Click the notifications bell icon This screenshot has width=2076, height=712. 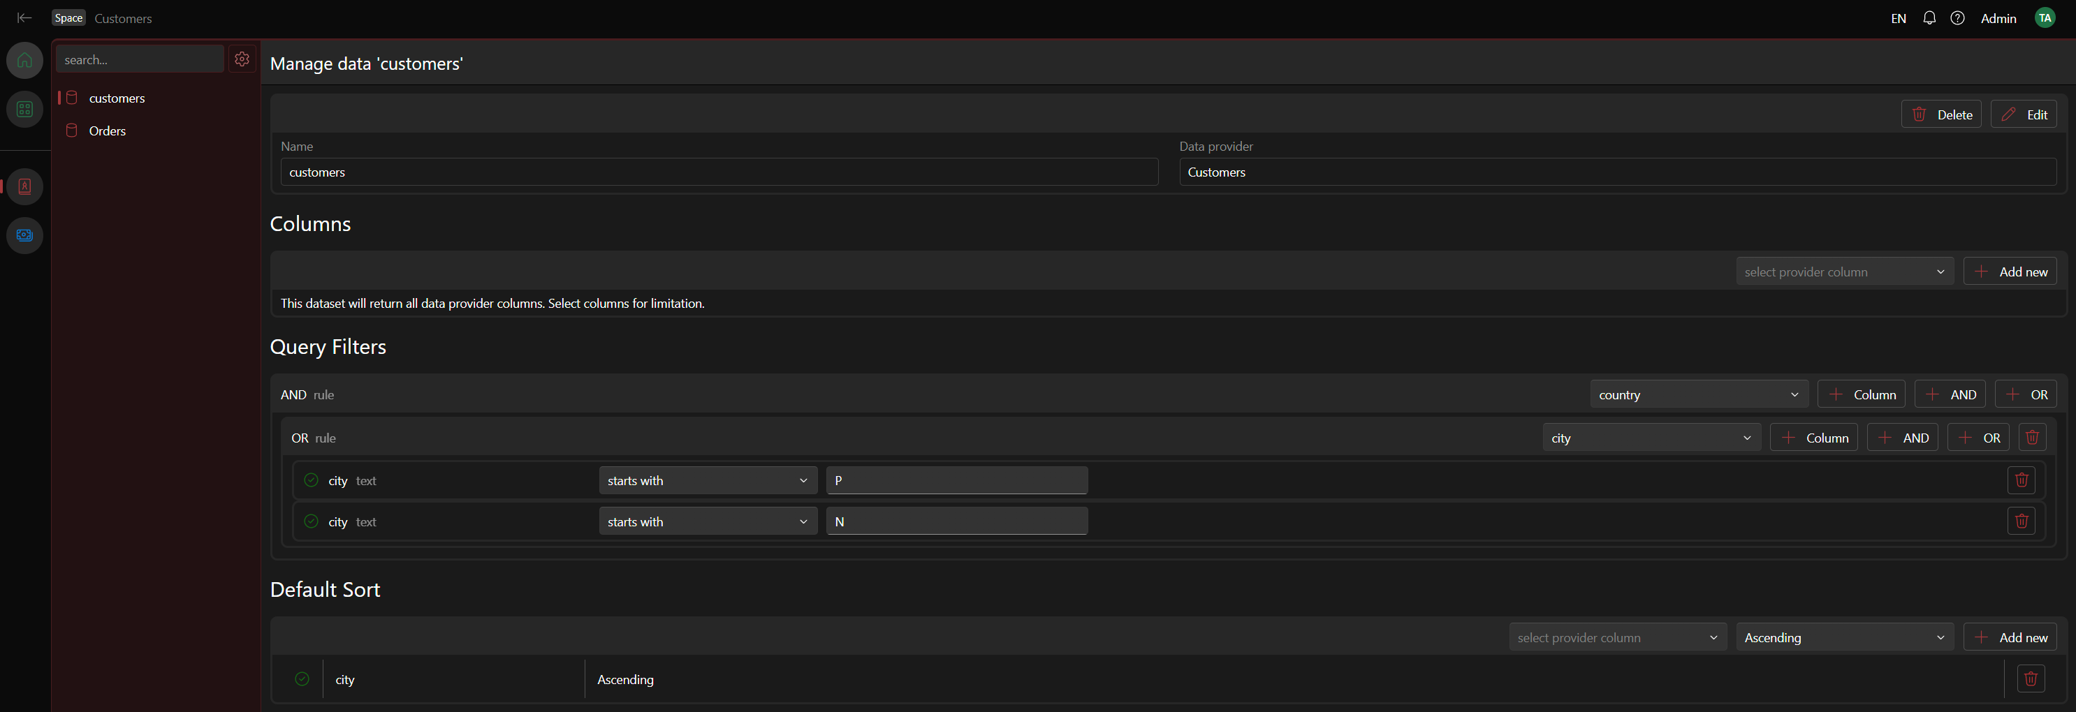[x=1929, y=17]
